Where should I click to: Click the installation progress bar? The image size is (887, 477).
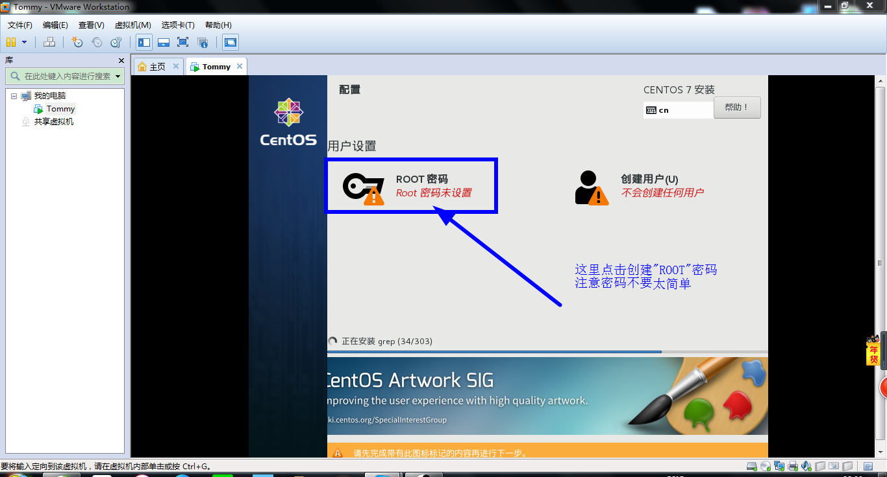(547, 352)
